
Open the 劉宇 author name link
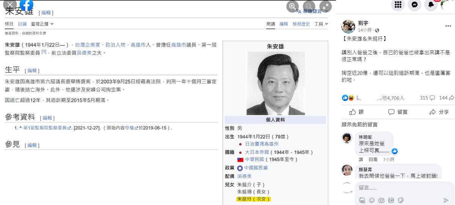[x=363, y=23]
